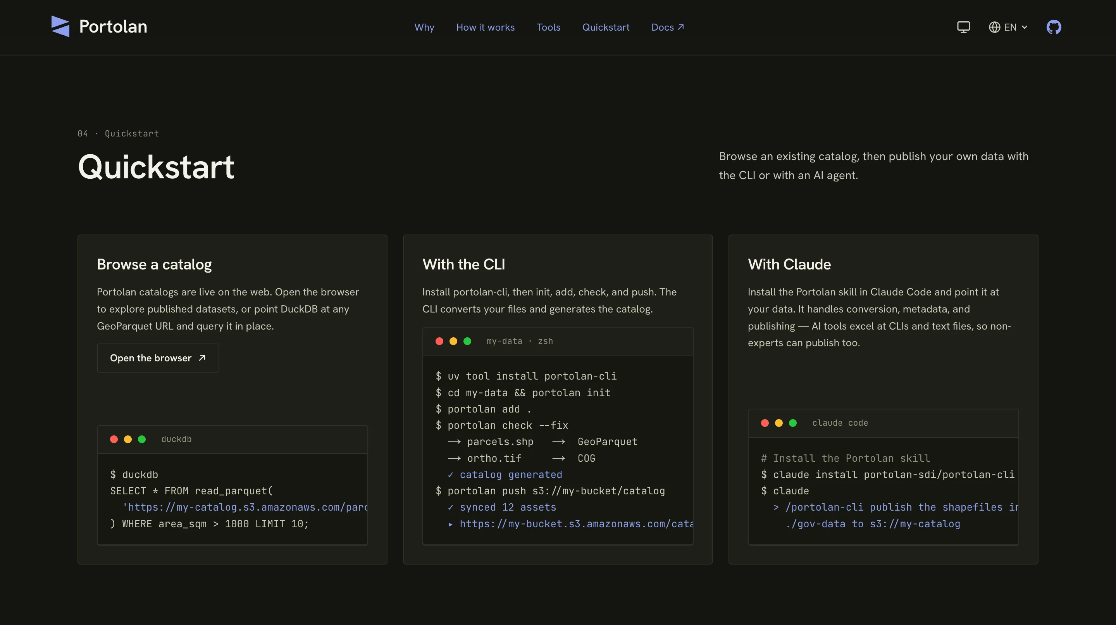This screenshot has width=1116, height=625.
Task: Click red dot in the my-data zsh terminal
Action: [x=439, y=341]
